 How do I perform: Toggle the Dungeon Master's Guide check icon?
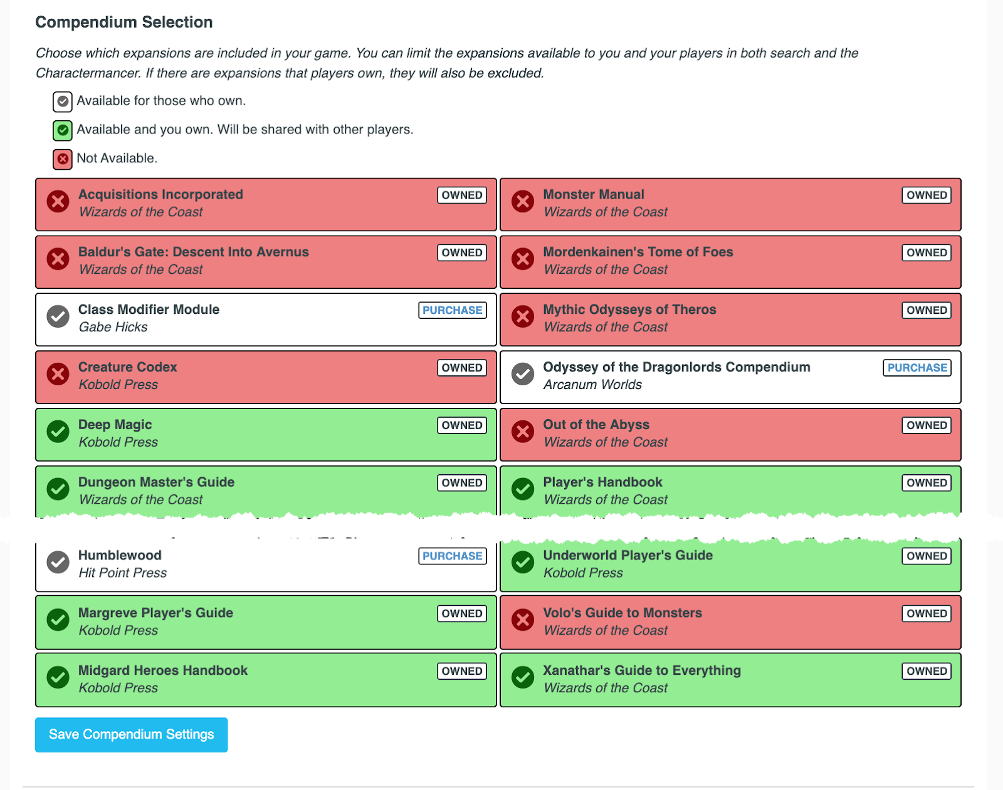pyautogui.click(x=58, y=489)
